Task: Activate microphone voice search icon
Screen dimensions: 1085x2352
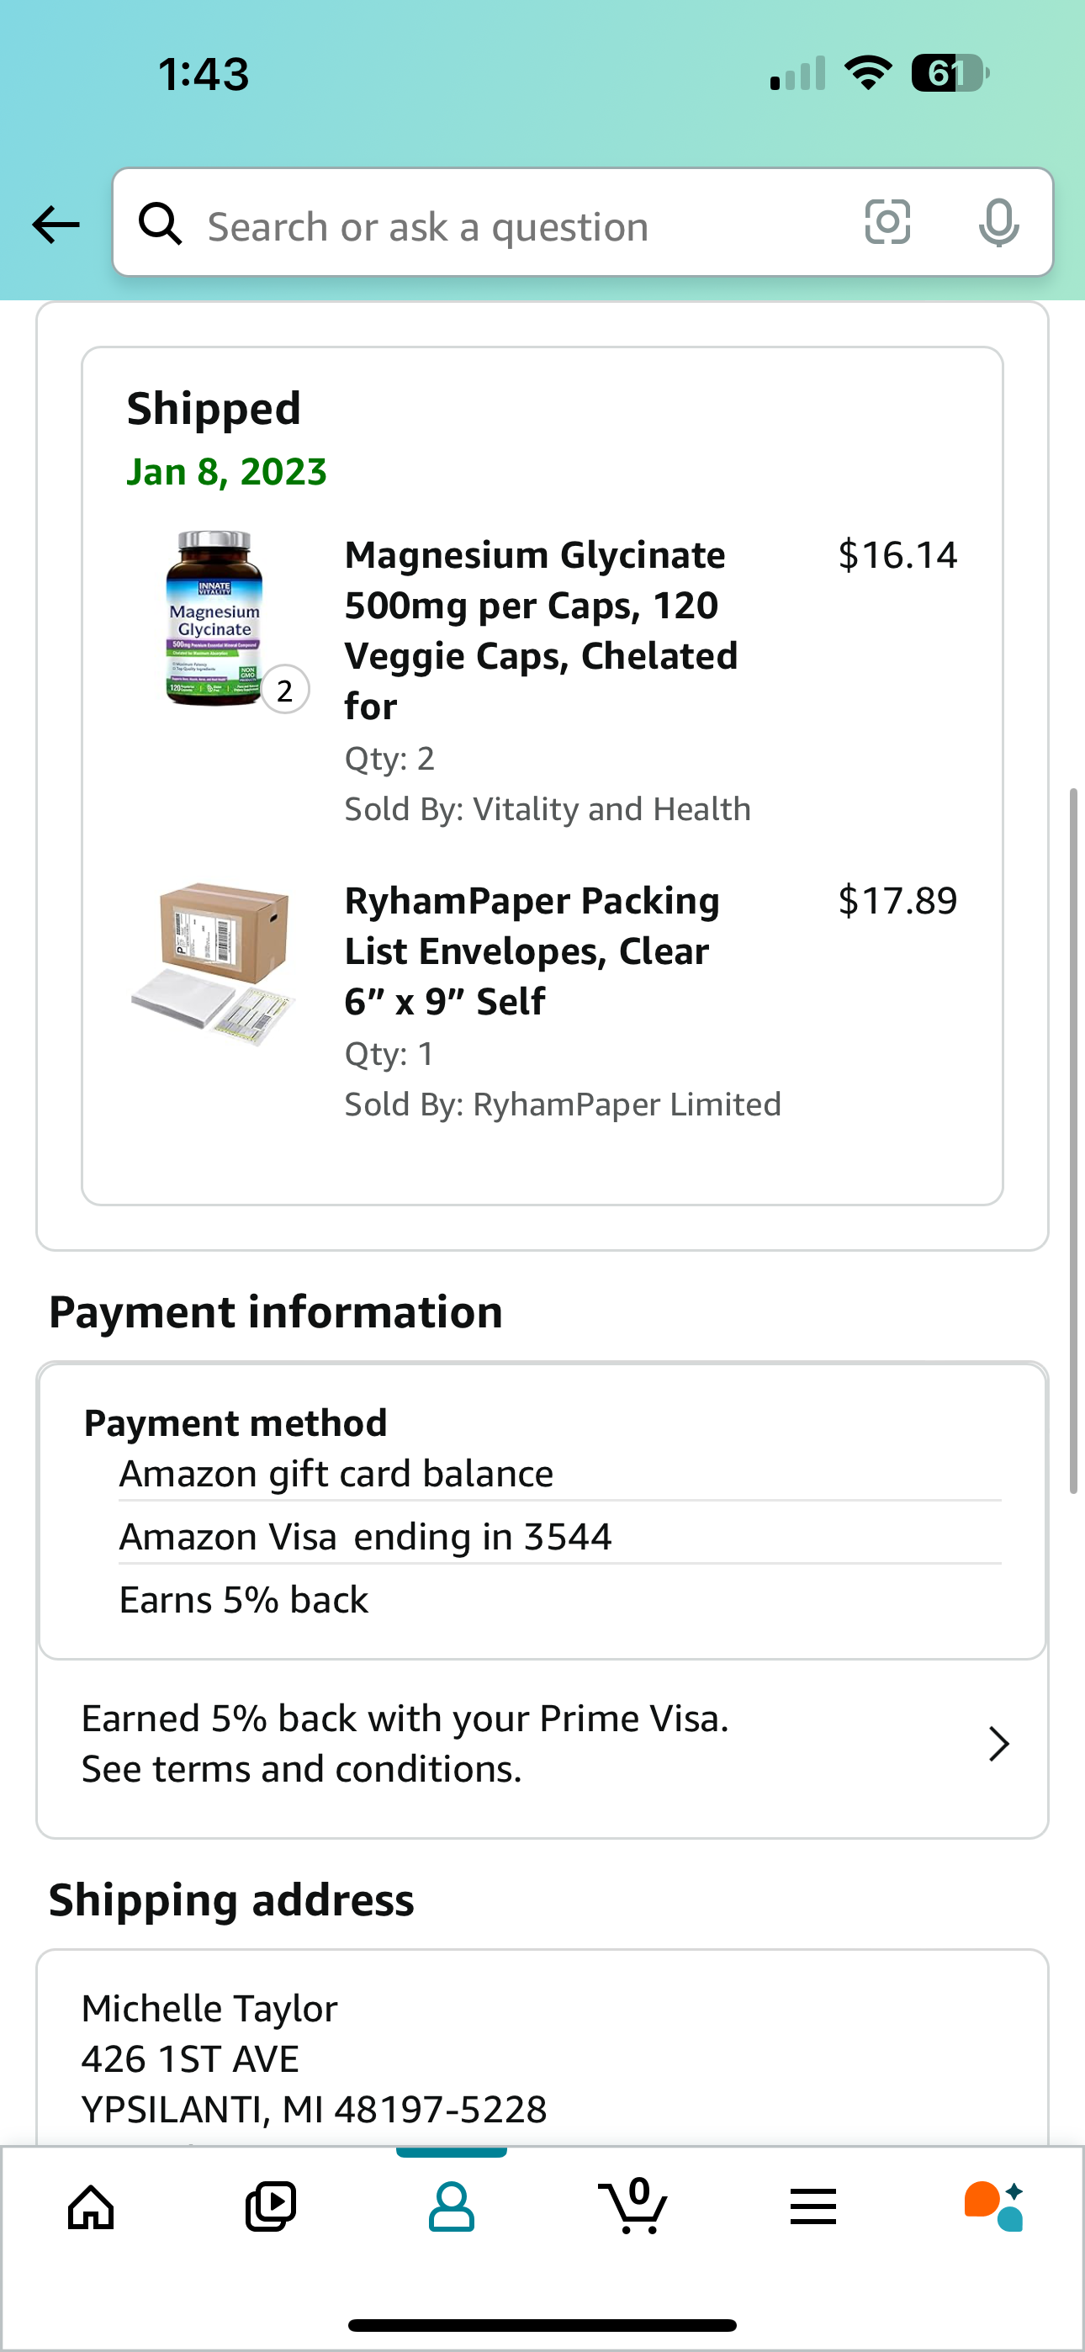Action: point(998,223)
